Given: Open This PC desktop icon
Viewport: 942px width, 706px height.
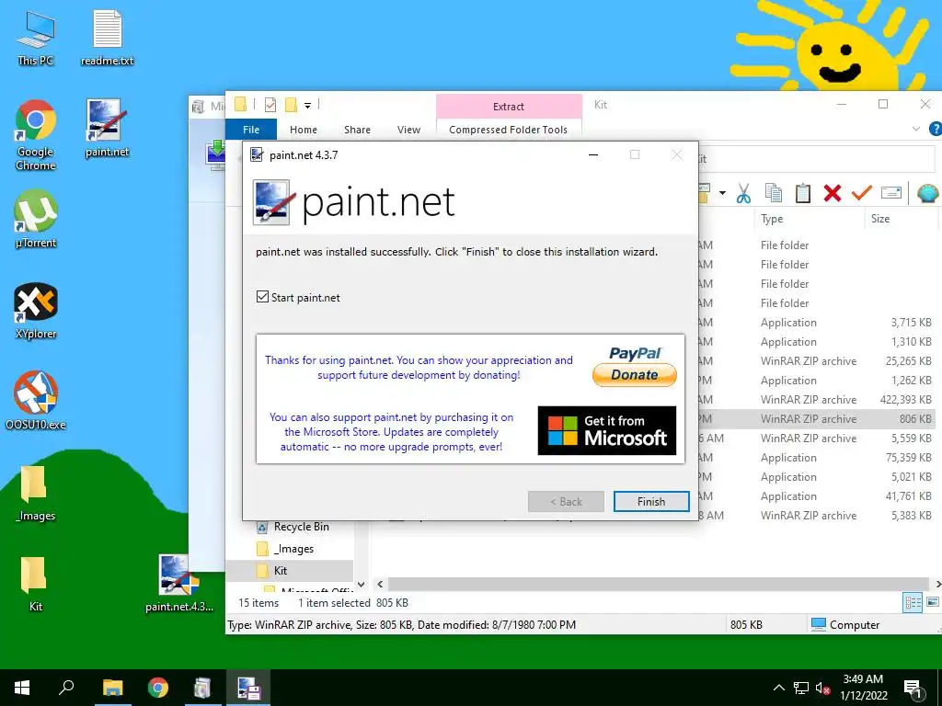Looking at the screenshot, I should coord(36,38).
